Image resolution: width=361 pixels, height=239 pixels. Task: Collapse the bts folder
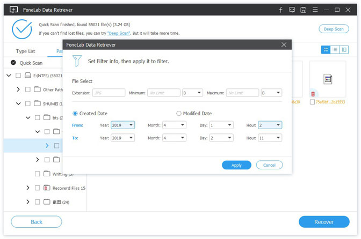coord(28,117)
